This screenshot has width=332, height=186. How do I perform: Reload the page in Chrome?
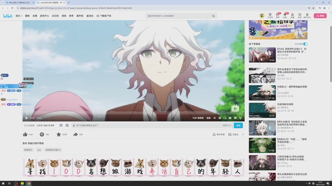pos(12,8)
